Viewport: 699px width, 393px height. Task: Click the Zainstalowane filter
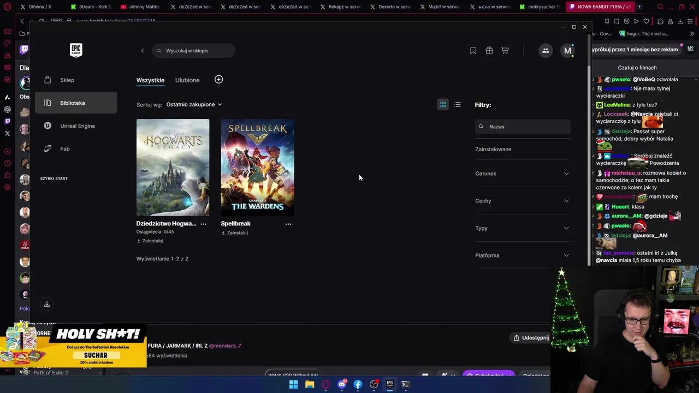(493, 149)
